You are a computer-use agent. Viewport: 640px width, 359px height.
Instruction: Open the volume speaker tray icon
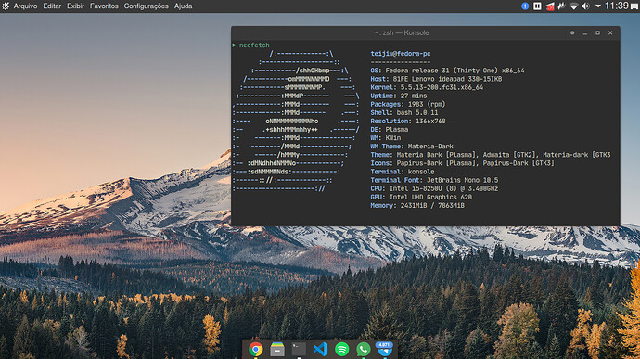click(585, 6)
